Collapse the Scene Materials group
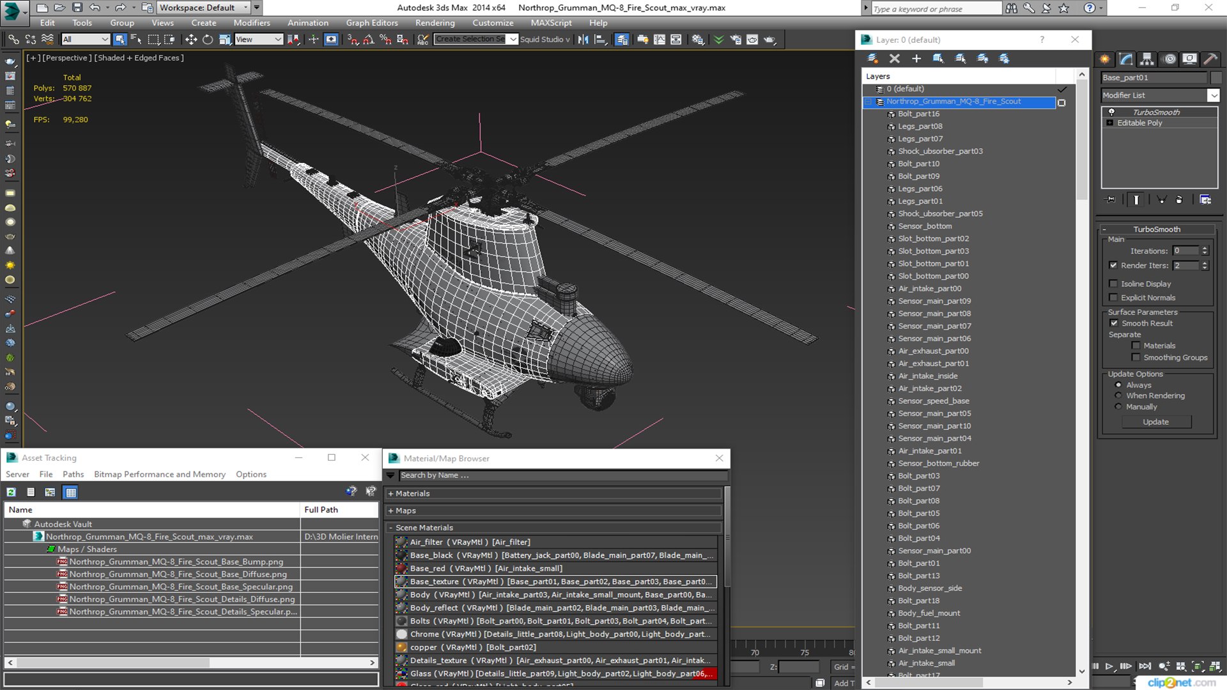Screen dimensions: 1227x690 pos(390,528)
